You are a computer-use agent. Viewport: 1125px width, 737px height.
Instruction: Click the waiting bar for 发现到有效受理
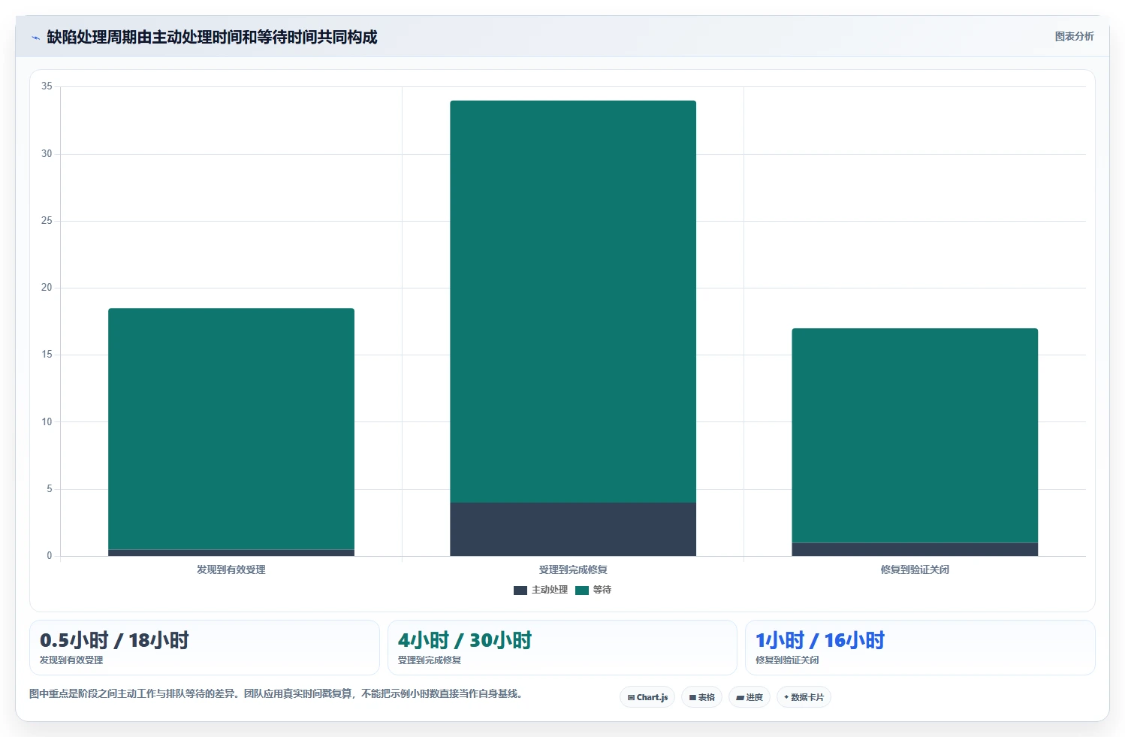231,429
